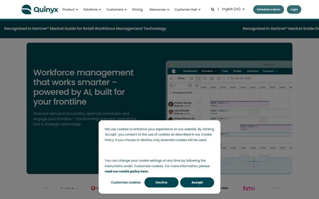Select the People tab in app preview
Screen dimensions: 319x199
point(237,71)
